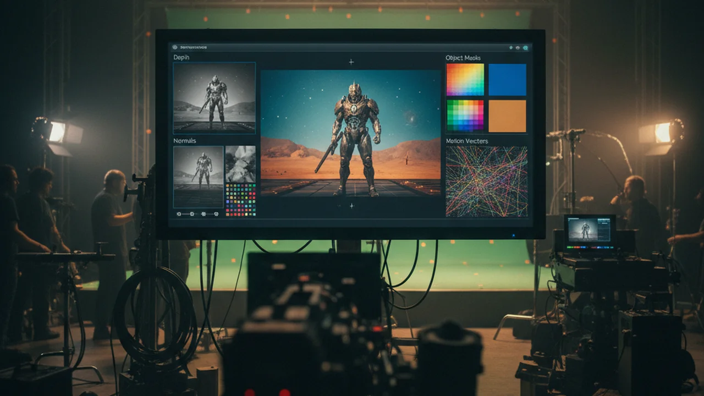704x396 pixels.
Task: Click the app logo icon in the title bar
Action: [x=174, y=47]
